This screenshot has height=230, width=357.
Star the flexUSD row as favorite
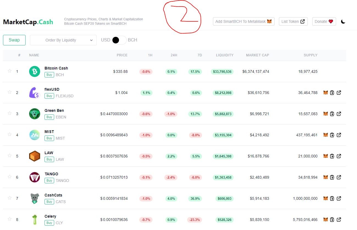[x=10, y=92]
